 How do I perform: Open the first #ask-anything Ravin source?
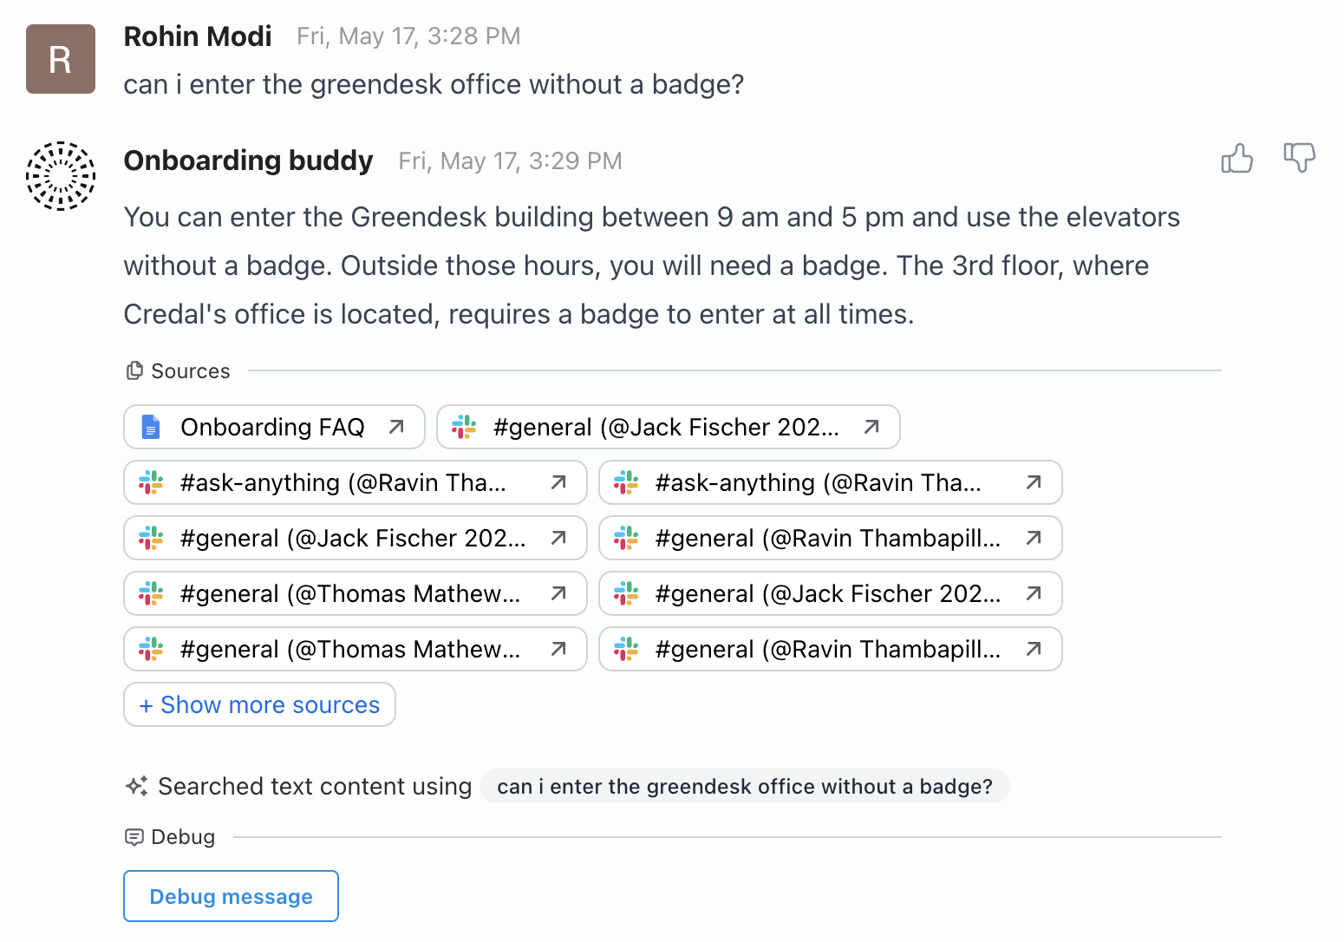tap(343, 482)
